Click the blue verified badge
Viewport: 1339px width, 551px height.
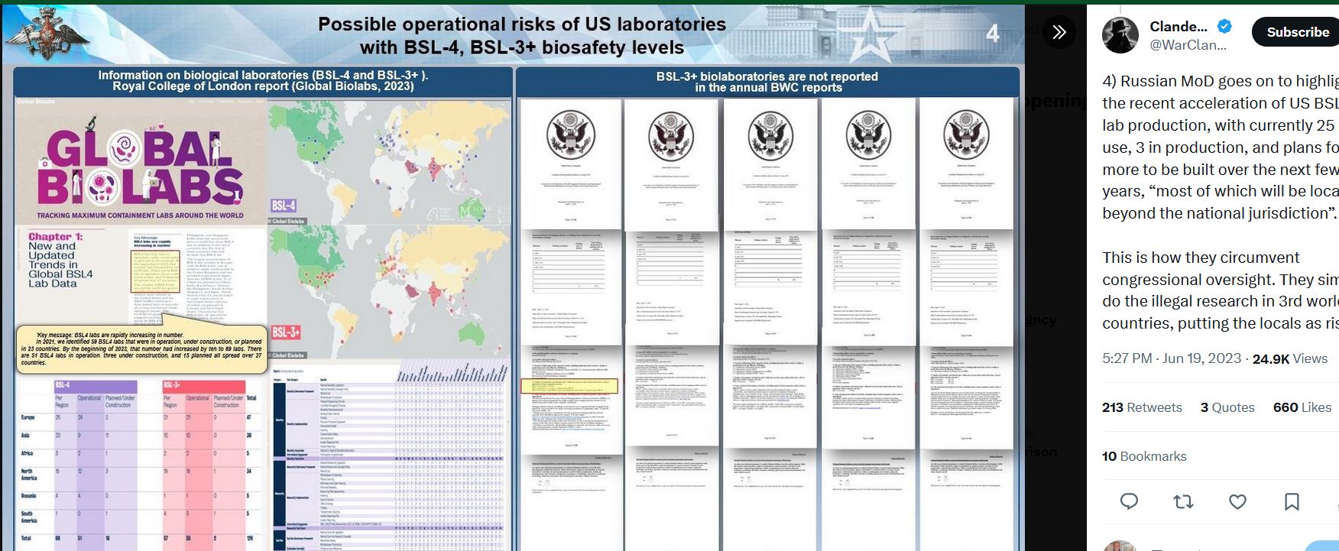click(1224, 27)
